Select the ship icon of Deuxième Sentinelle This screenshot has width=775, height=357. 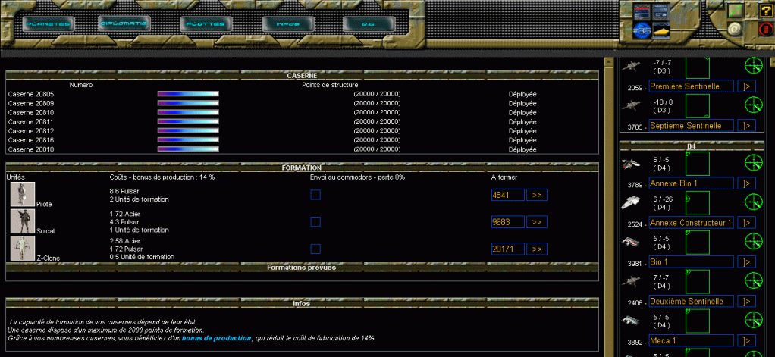pyautogui.click(x=630, y=281)
